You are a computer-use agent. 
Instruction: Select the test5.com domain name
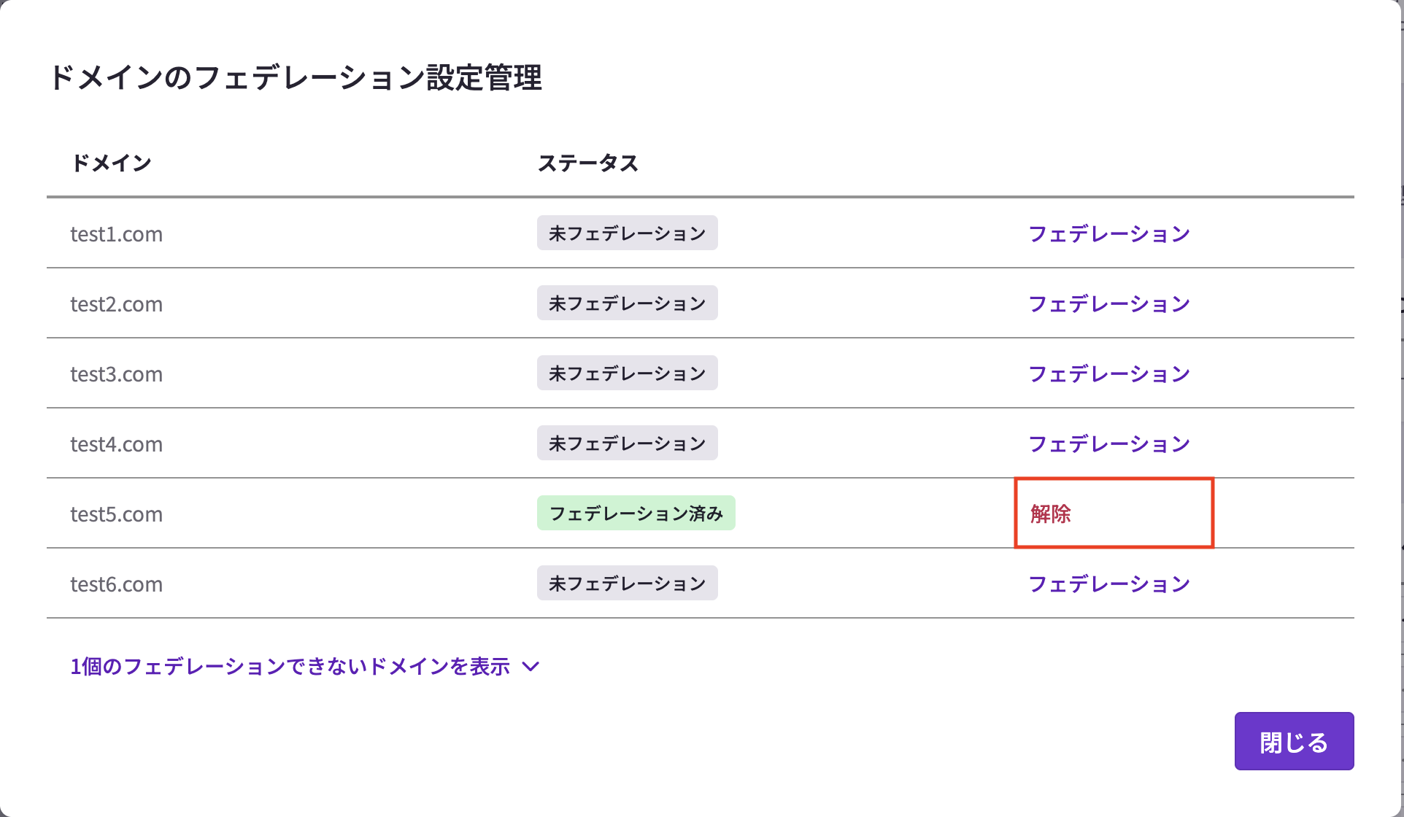(116, 514)
